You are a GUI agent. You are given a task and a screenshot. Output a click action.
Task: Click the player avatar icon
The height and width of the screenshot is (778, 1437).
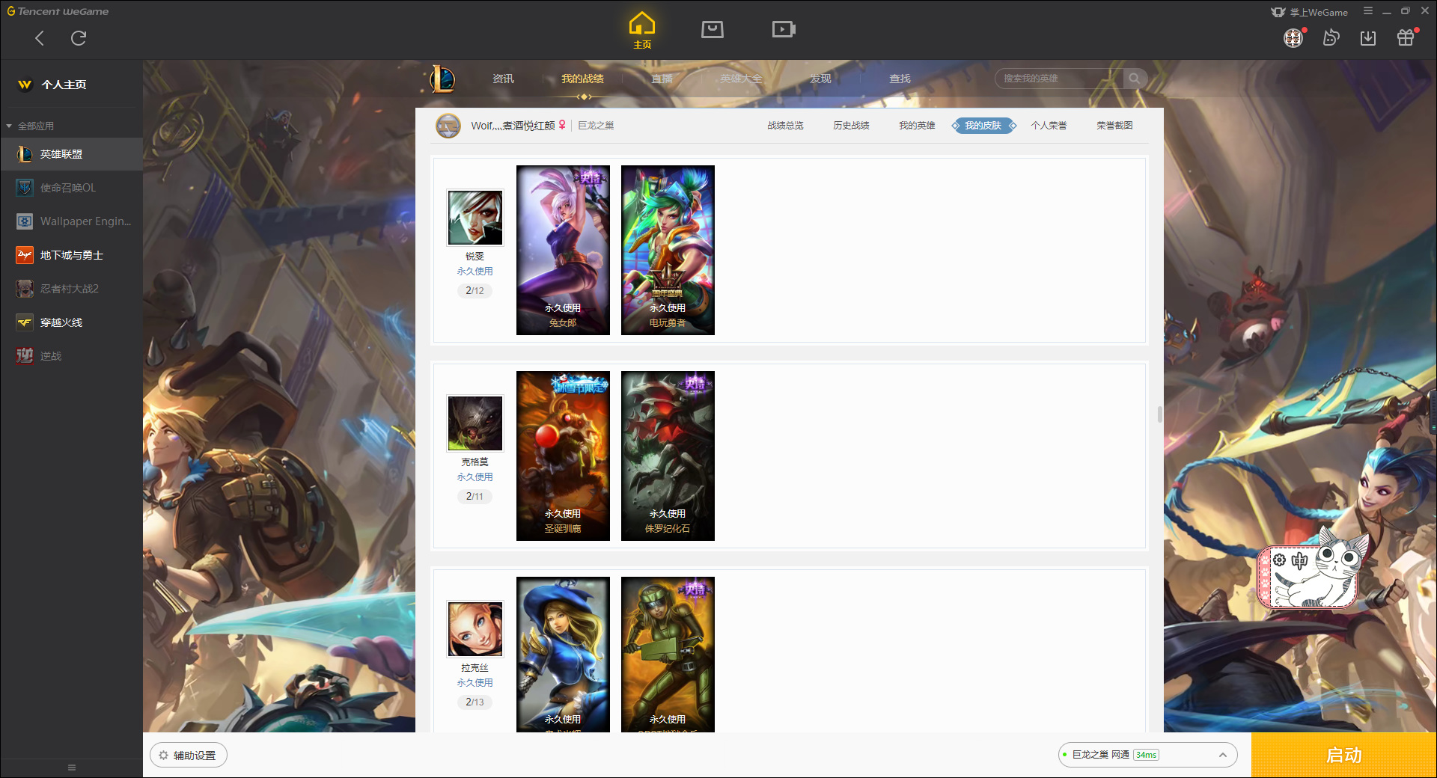click(448, 126)
